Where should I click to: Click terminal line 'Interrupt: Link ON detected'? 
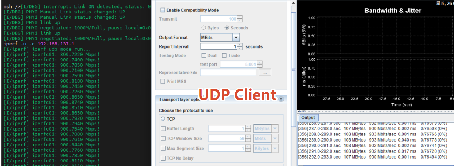point(78,6)
